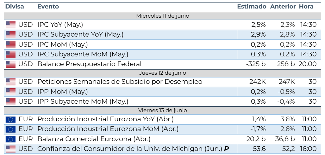Click the Viernes 13 de junio section row

[163, 110]
